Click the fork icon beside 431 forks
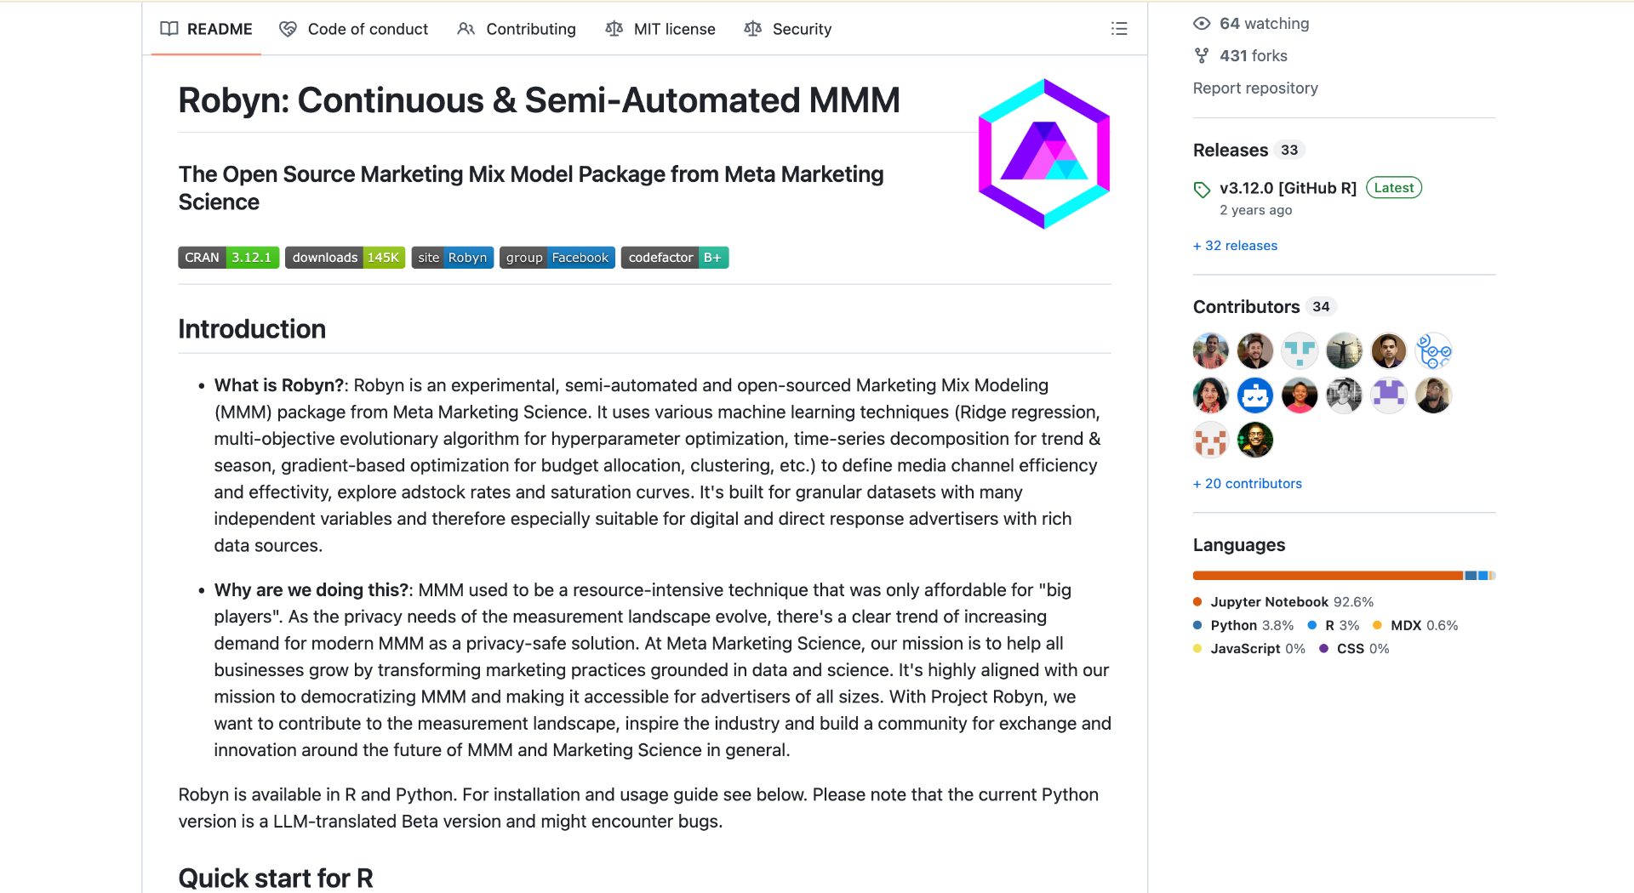Viewport: 1634px width, 893px height. 1202,56
